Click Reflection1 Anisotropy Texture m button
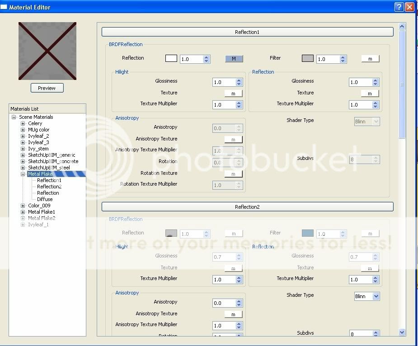The height and width of the screenshot is (346, 418). coord(234,140)
